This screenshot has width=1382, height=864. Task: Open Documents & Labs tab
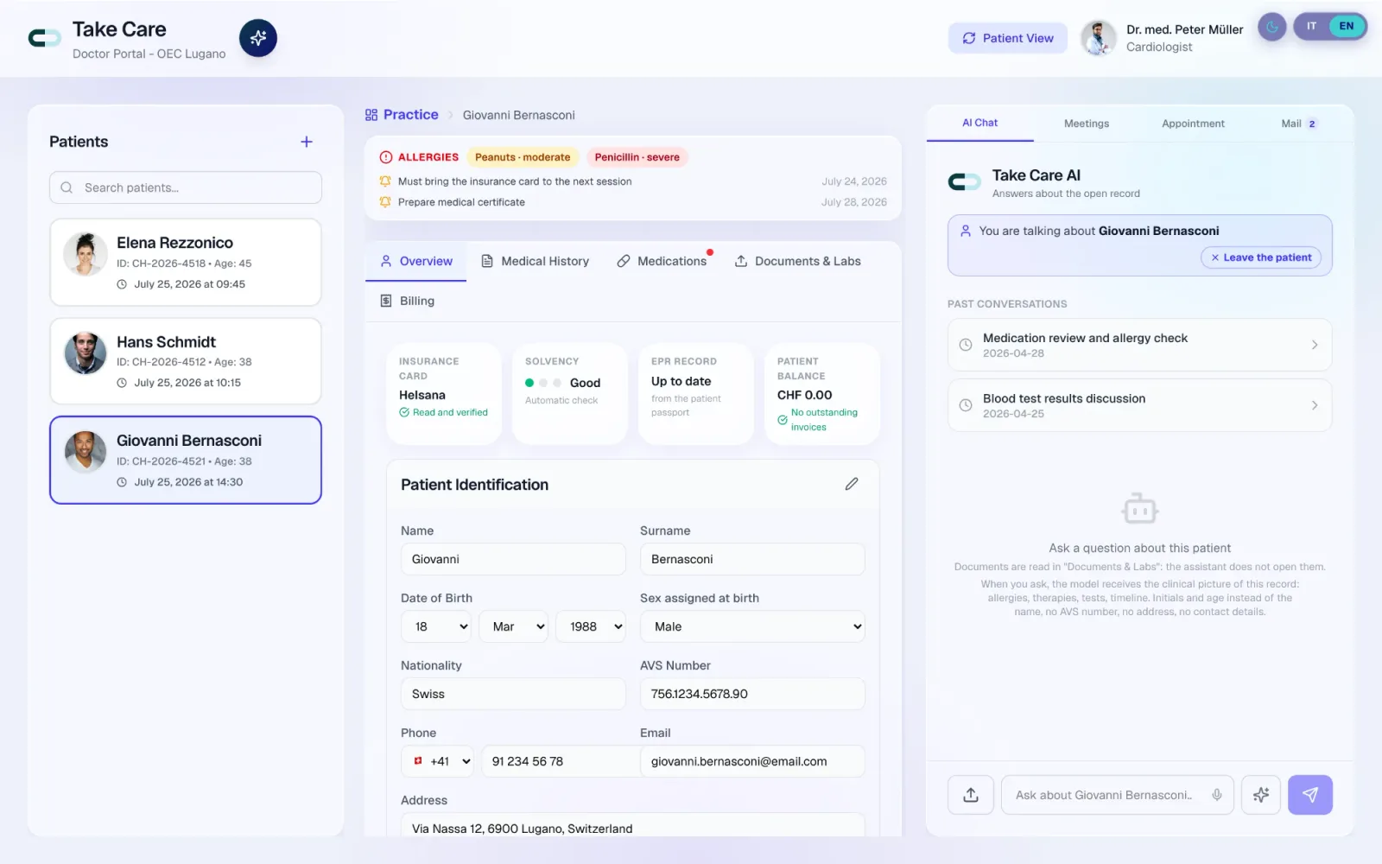coord(797,261)
